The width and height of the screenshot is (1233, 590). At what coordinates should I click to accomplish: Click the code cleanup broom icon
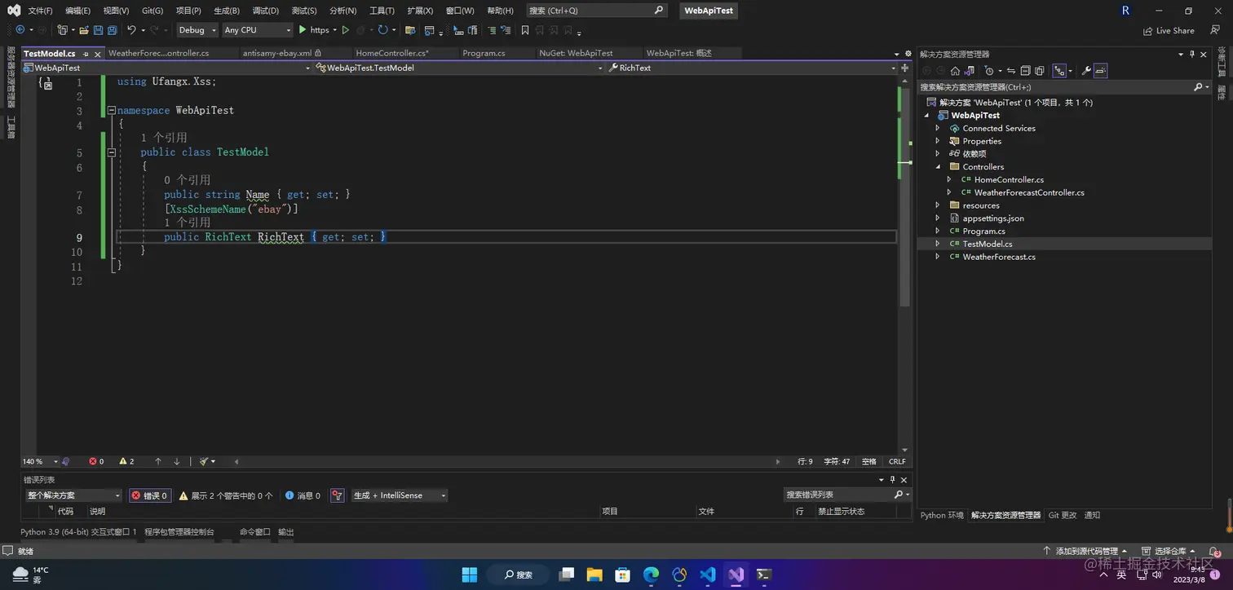204,461
